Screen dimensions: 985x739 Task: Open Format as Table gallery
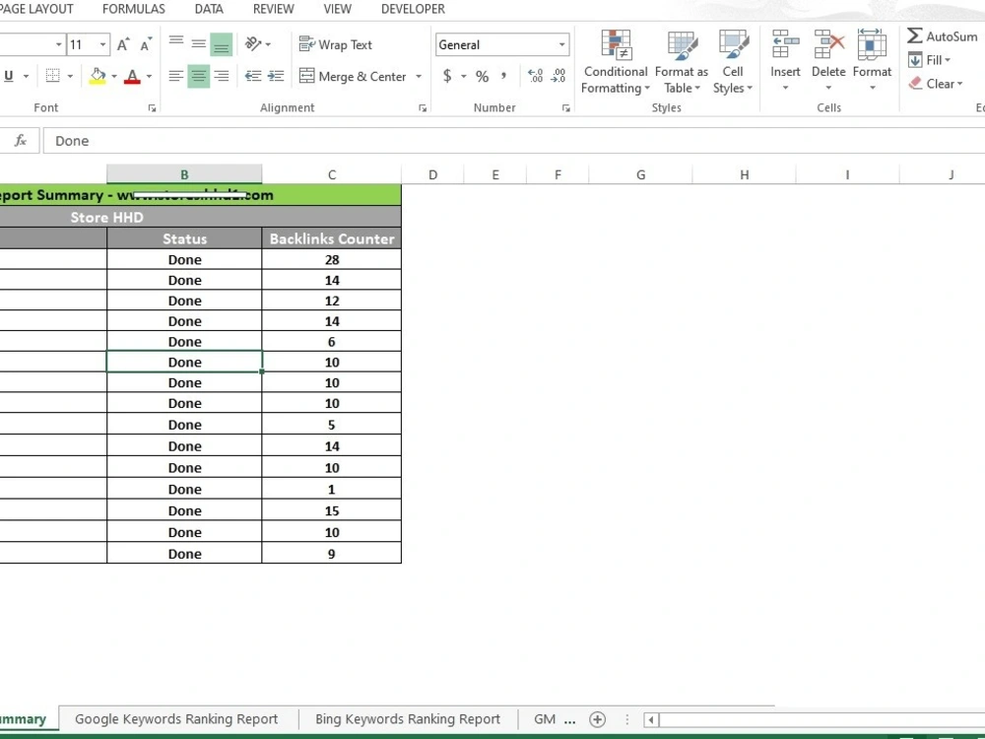click(681, 61)
